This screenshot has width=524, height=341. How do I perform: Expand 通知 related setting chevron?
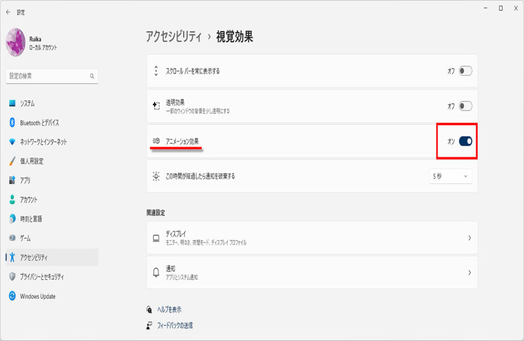469,273
